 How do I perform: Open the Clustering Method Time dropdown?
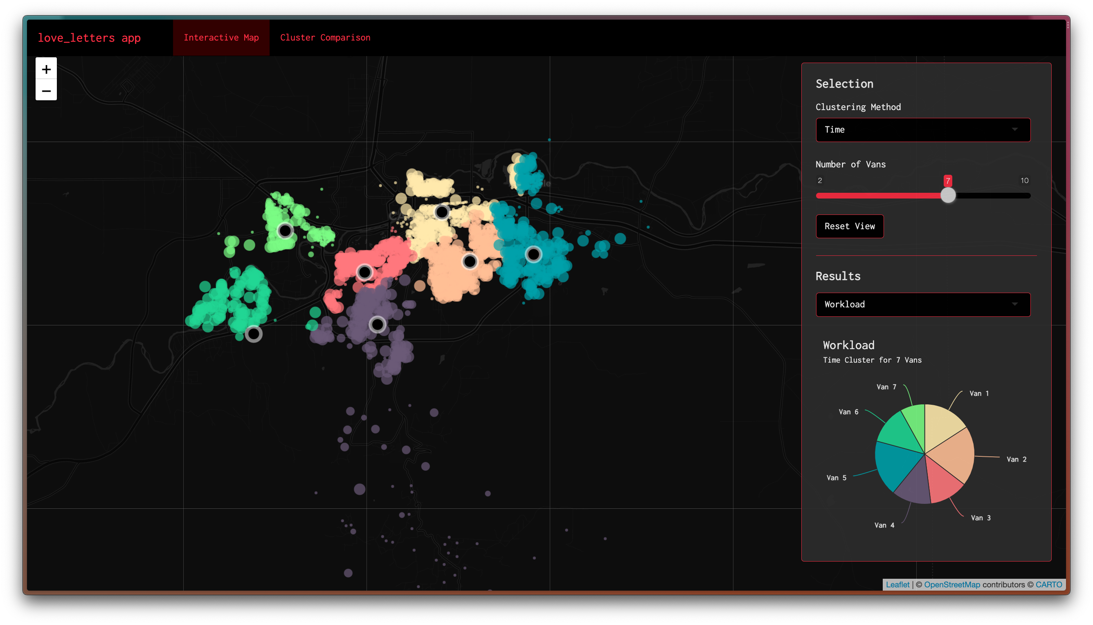(x=922, y=130)
